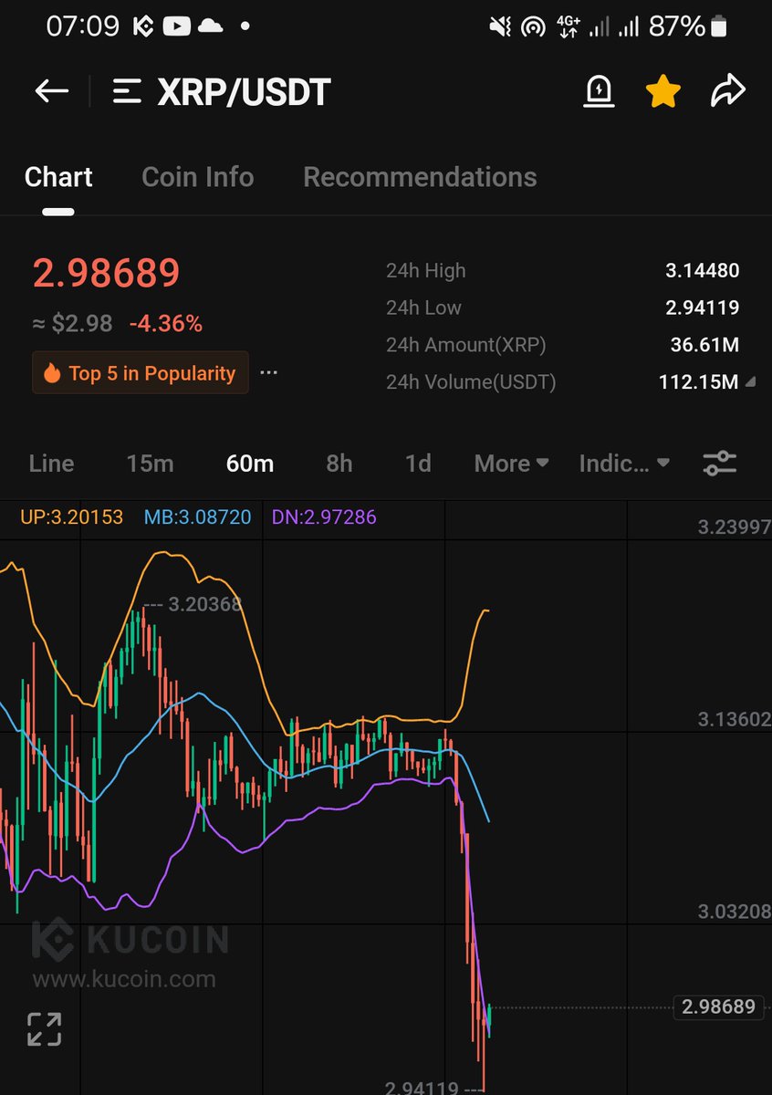The image size is (772, 1095).
Task: Tap the Top 5 in Popularity badge
Action: pos(141,372)
